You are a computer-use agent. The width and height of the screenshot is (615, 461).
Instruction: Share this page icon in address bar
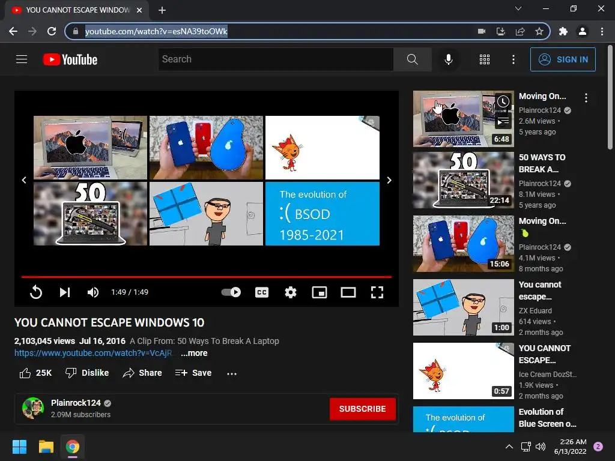(x=520, y=31)
